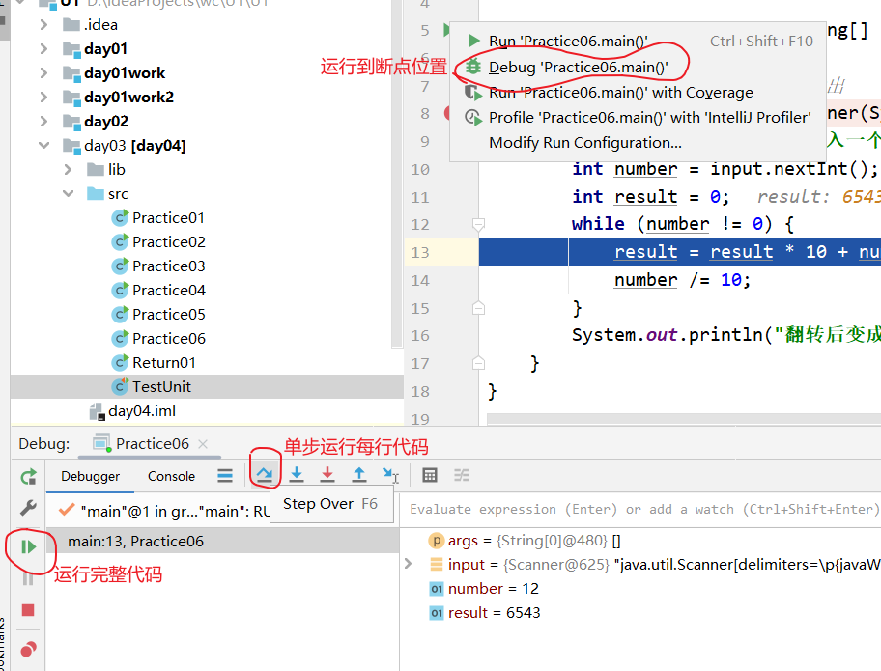
Task: Select stack frame main:13, Practice06
Action: point(222,542)
